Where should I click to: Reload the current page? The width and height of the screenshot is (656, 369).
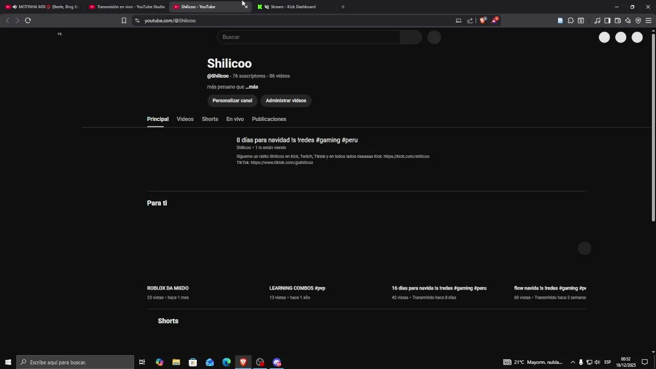[x=28, y=20]
